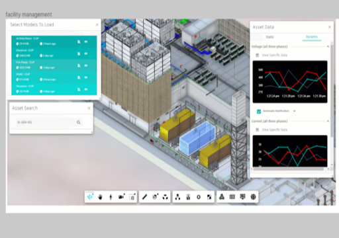
Task: Close the Asset Data panel
Action: point(330,27)
